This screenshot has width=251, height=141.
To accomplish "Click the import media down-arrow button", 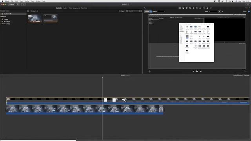I will click(x=24, y=4).
